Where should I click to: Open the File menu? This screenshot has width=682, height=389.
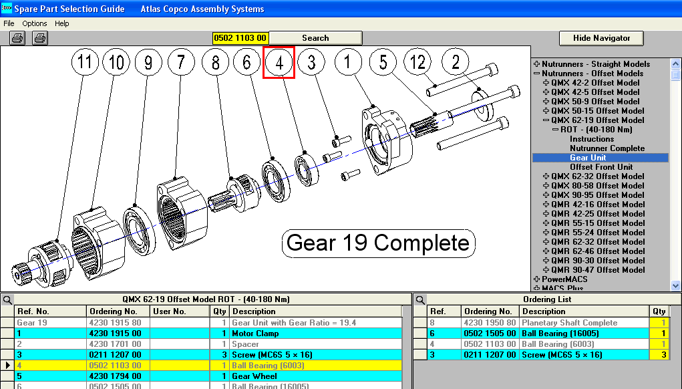tap(9, 23)
